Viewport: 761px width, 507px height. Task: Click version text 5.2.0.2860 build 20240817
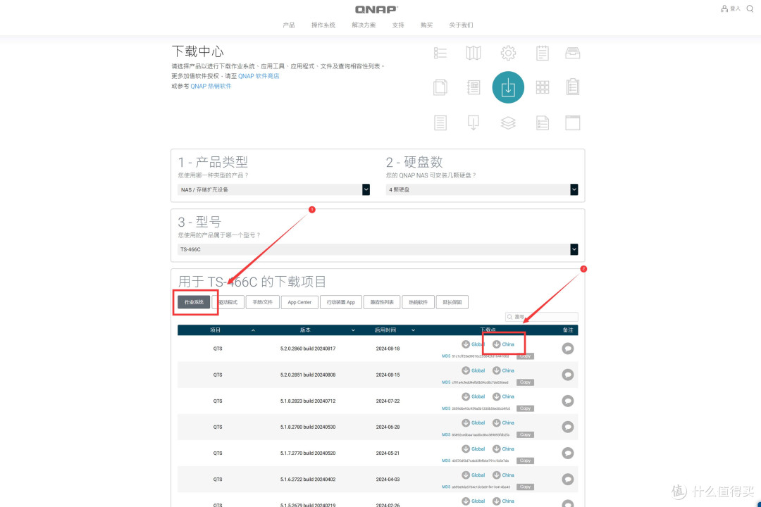tap(308, 349)
